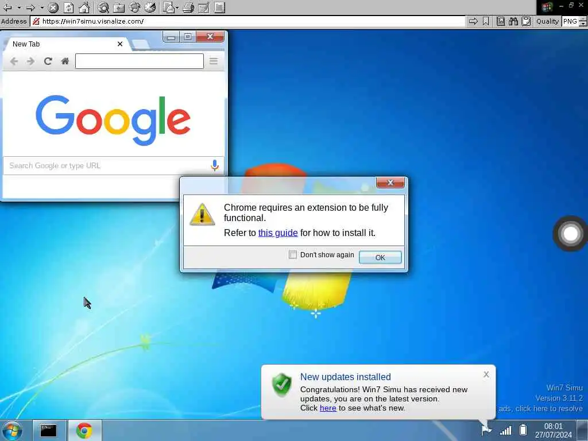Click the text document icon in toolbar
This screenshot has width=588, height=441.
click(x=220, y=7)
